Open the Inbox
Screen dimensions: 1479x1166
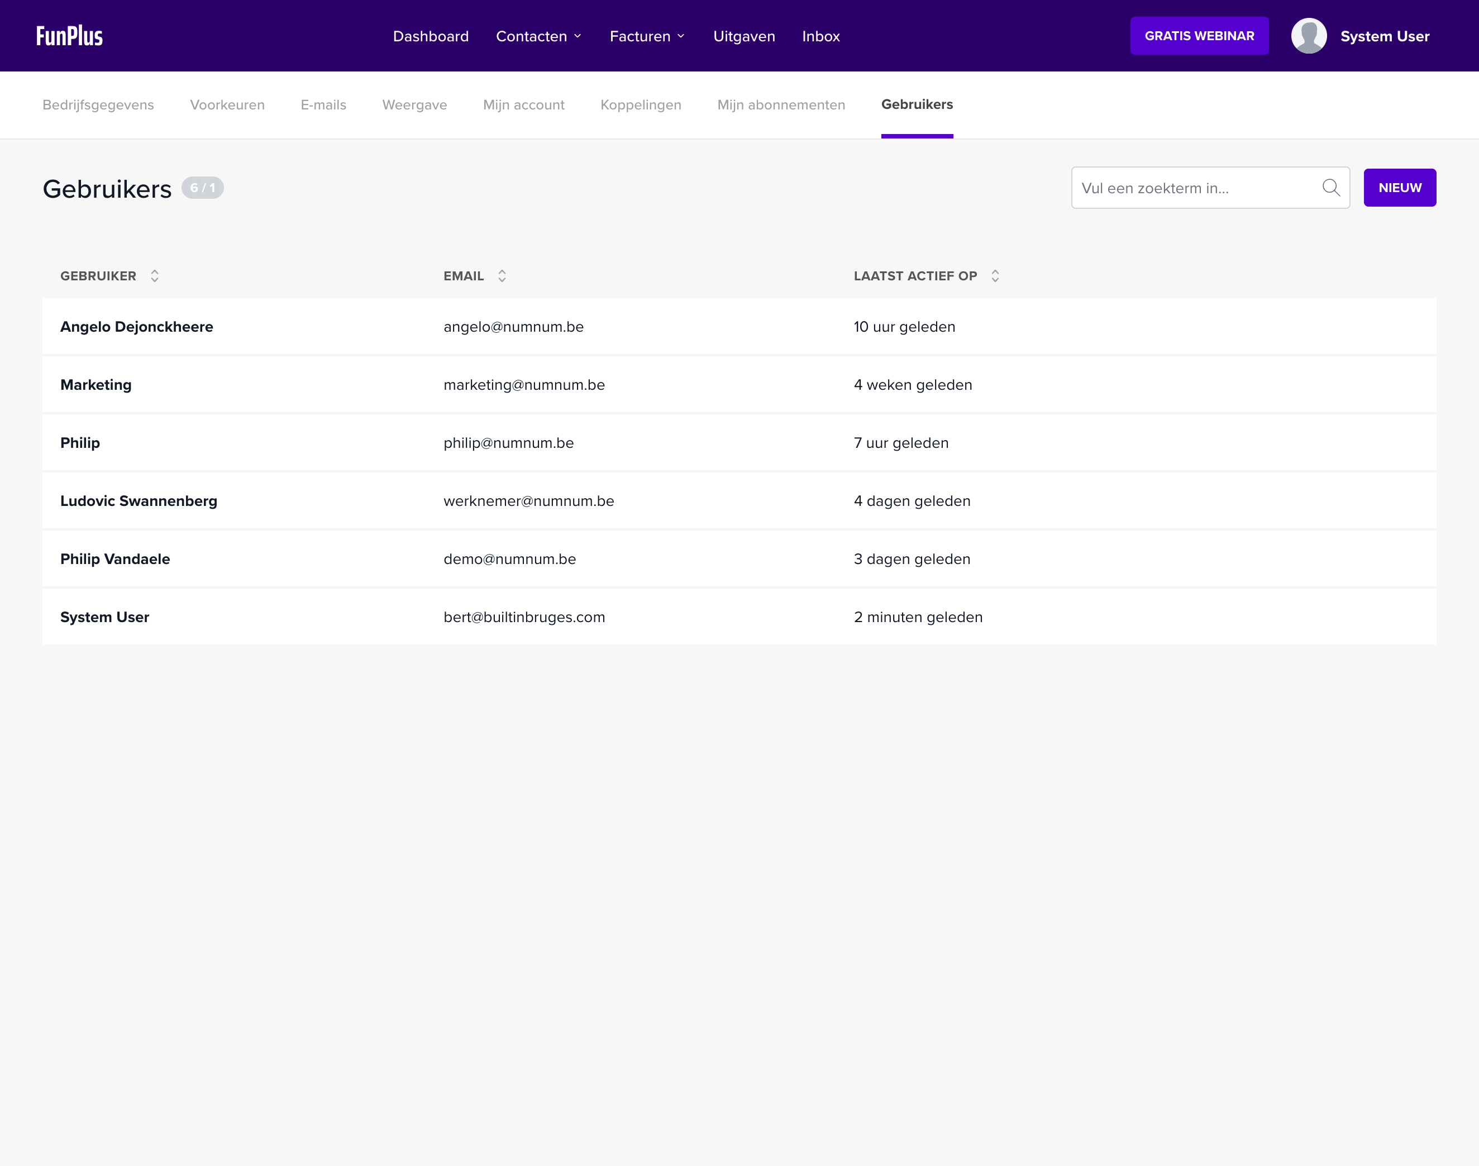[x=820, y=36]
